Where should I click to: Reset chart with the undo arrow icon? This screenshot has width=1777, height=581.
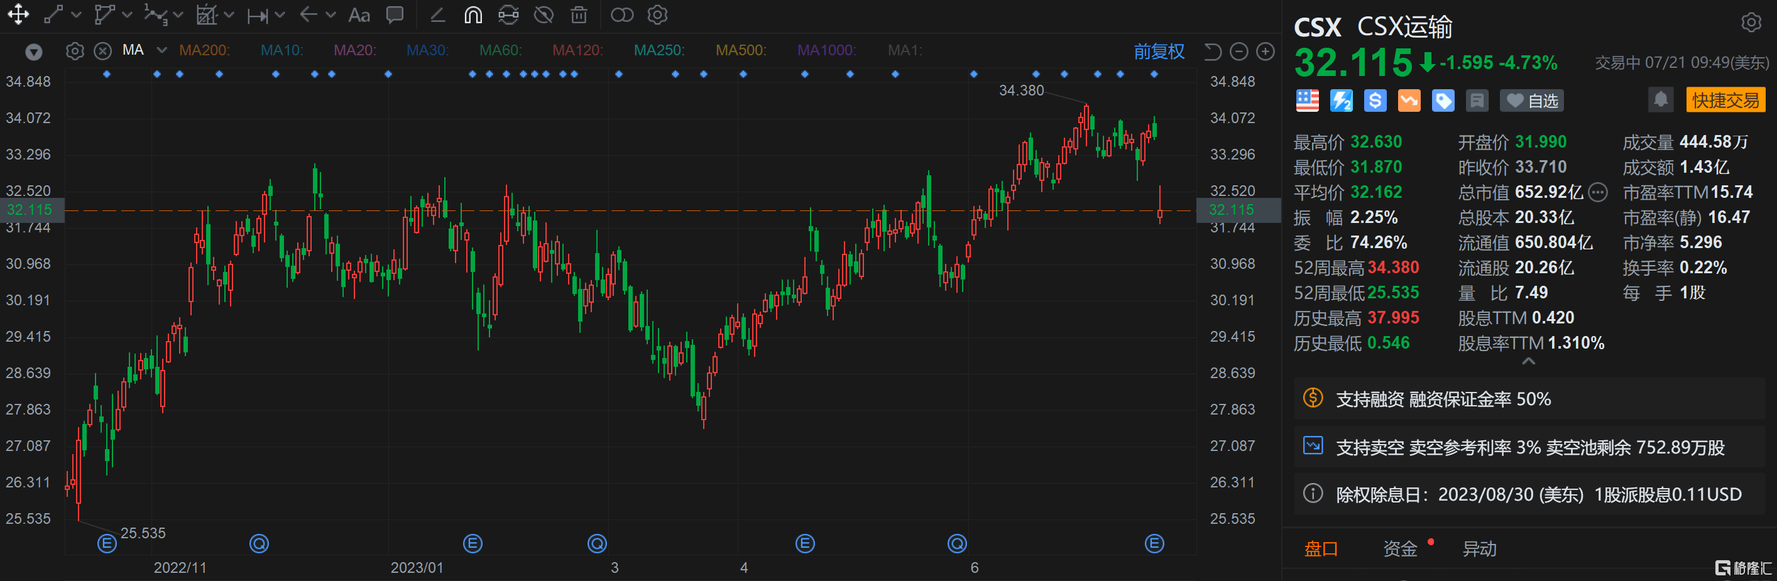(x=1212, y=52)
